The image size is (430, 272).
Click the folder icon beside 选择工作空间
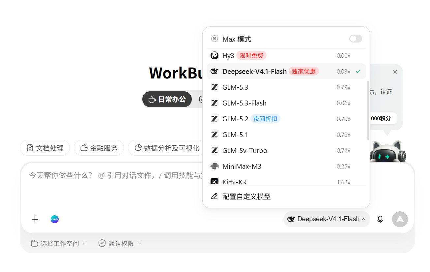pos(34,243)
